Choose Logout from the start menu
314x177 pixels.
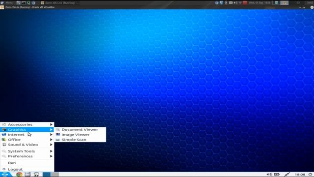tap(27, 169)
